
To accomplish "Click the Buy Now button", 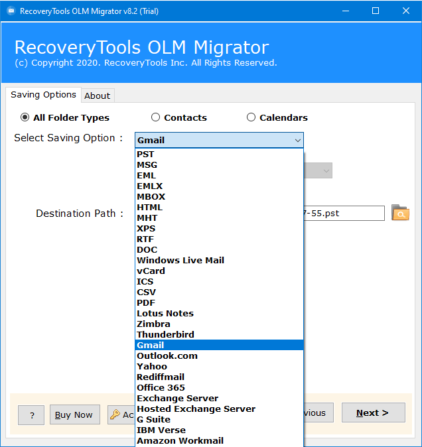I will coord(75,415).
